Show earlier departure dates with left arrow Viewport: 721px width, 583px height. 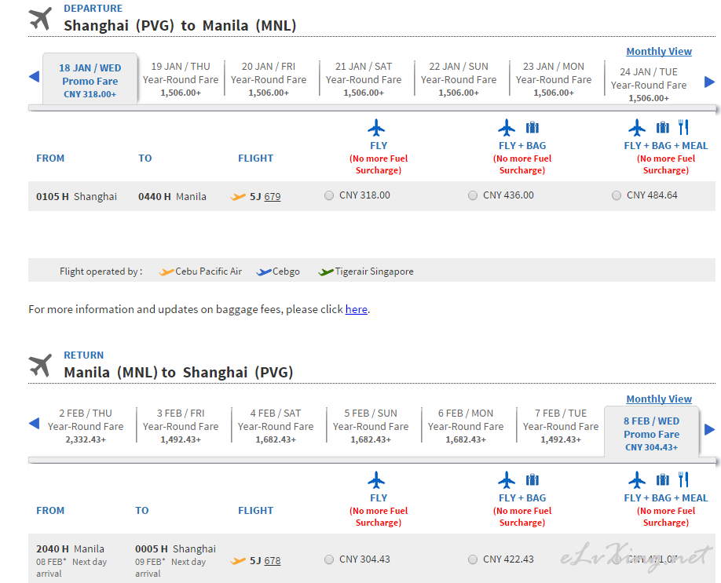pos(34,77)
